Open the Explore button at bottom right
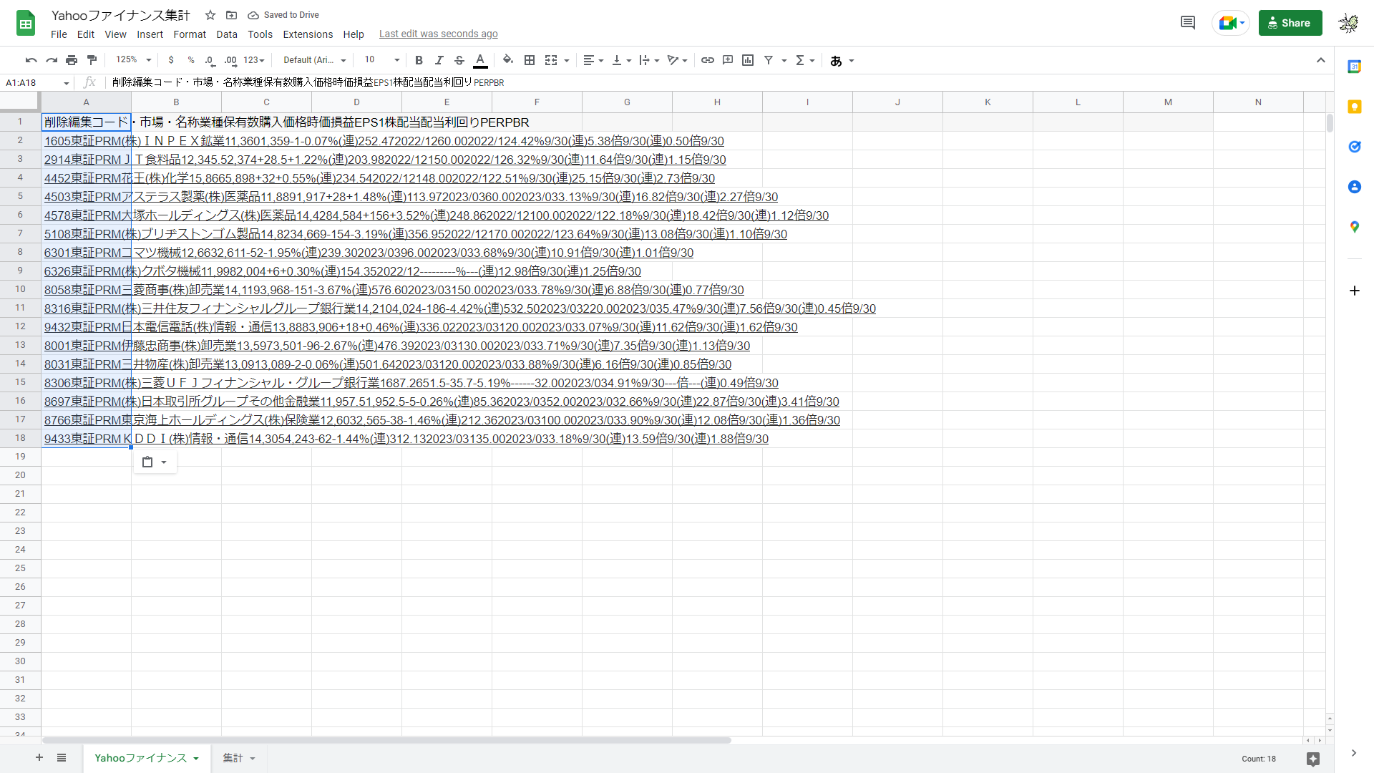The image size is (1374, 773). coord(1312,759)
